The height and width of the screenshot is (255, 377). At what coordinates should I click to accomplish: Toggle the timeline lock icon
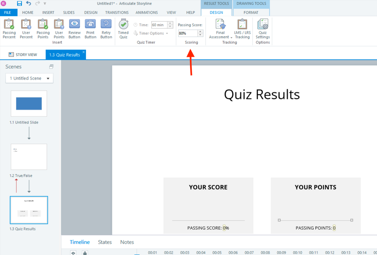[85, 253]
